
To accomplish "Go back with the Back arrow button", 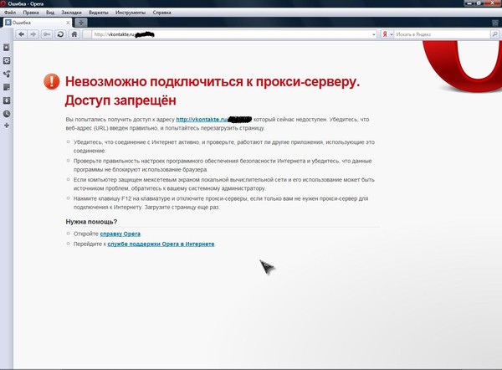I will point(22,34).
